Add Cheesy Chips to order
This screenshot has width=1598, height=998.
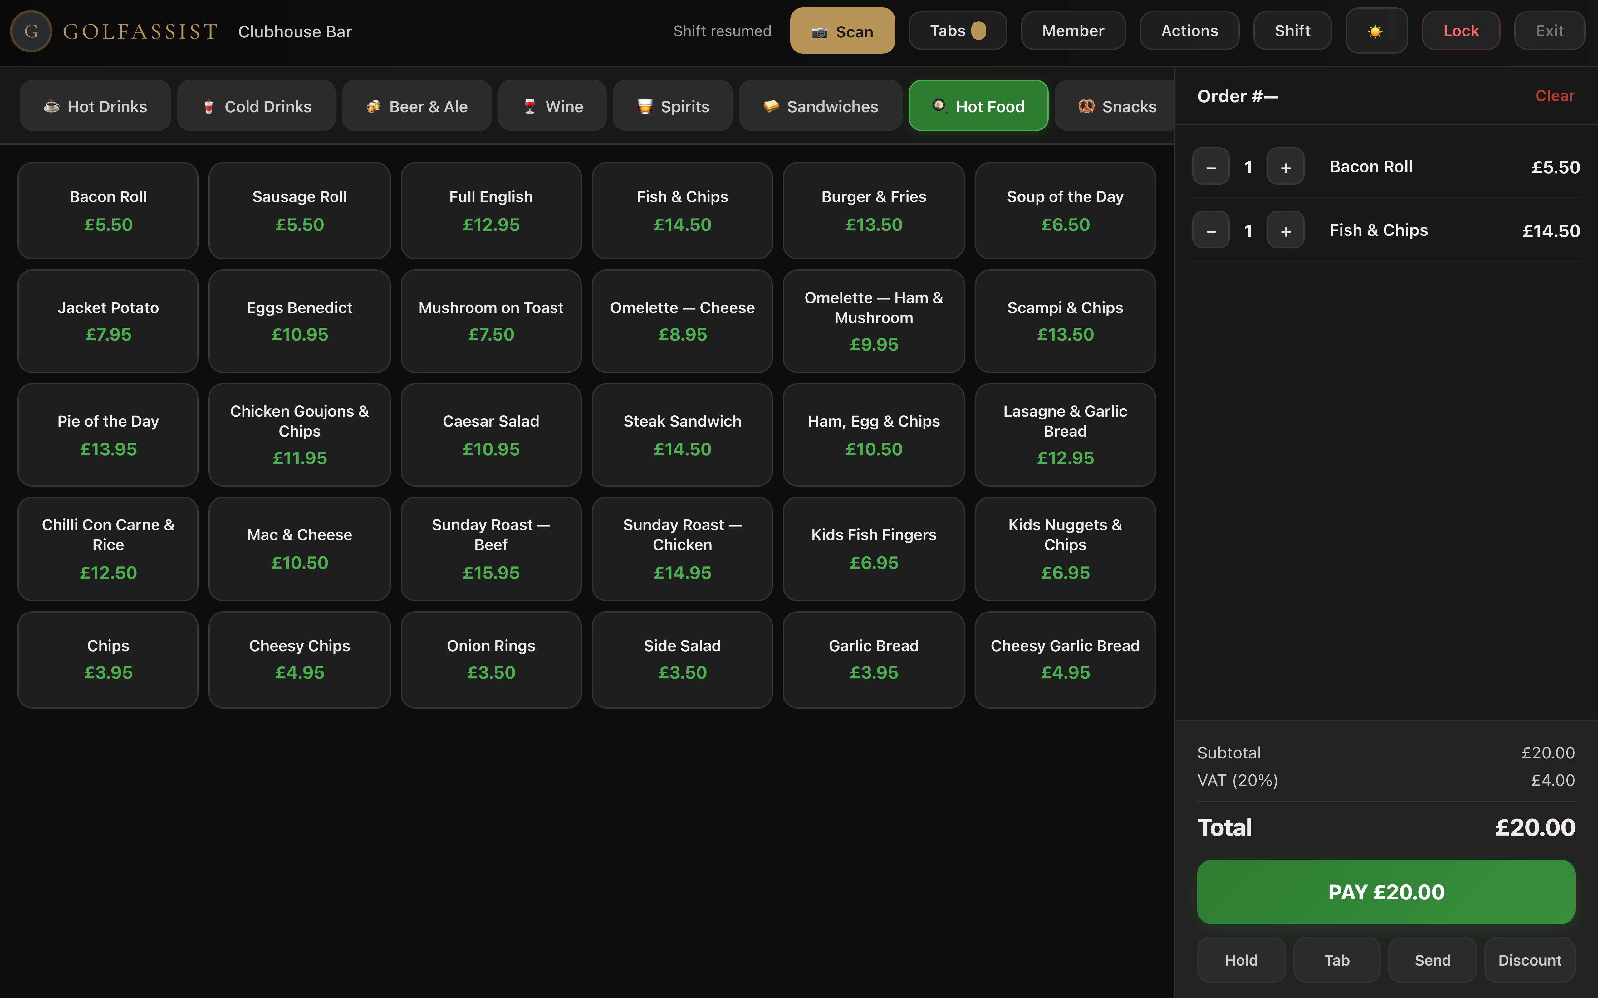pos(299,659)
